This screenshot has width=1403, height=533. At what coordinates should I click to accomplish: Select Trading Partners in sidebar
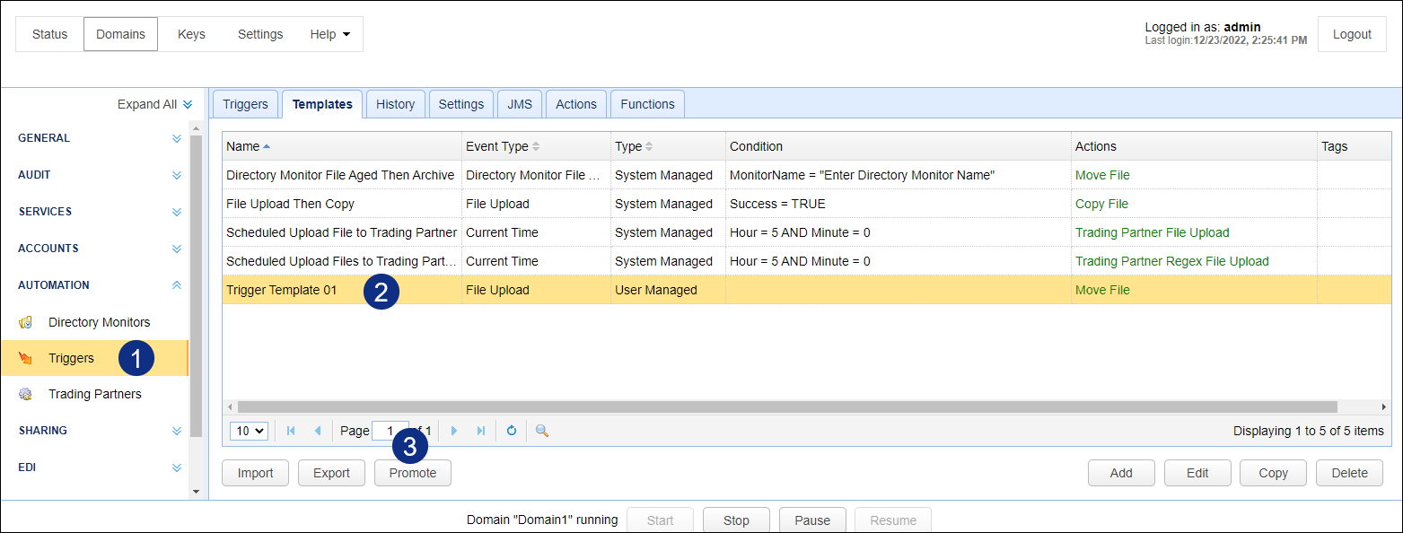95,394
